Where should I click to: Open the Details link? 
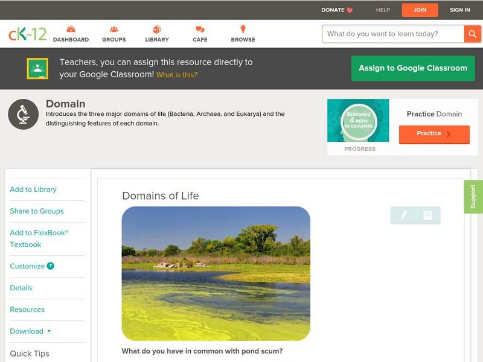[21, 288]
